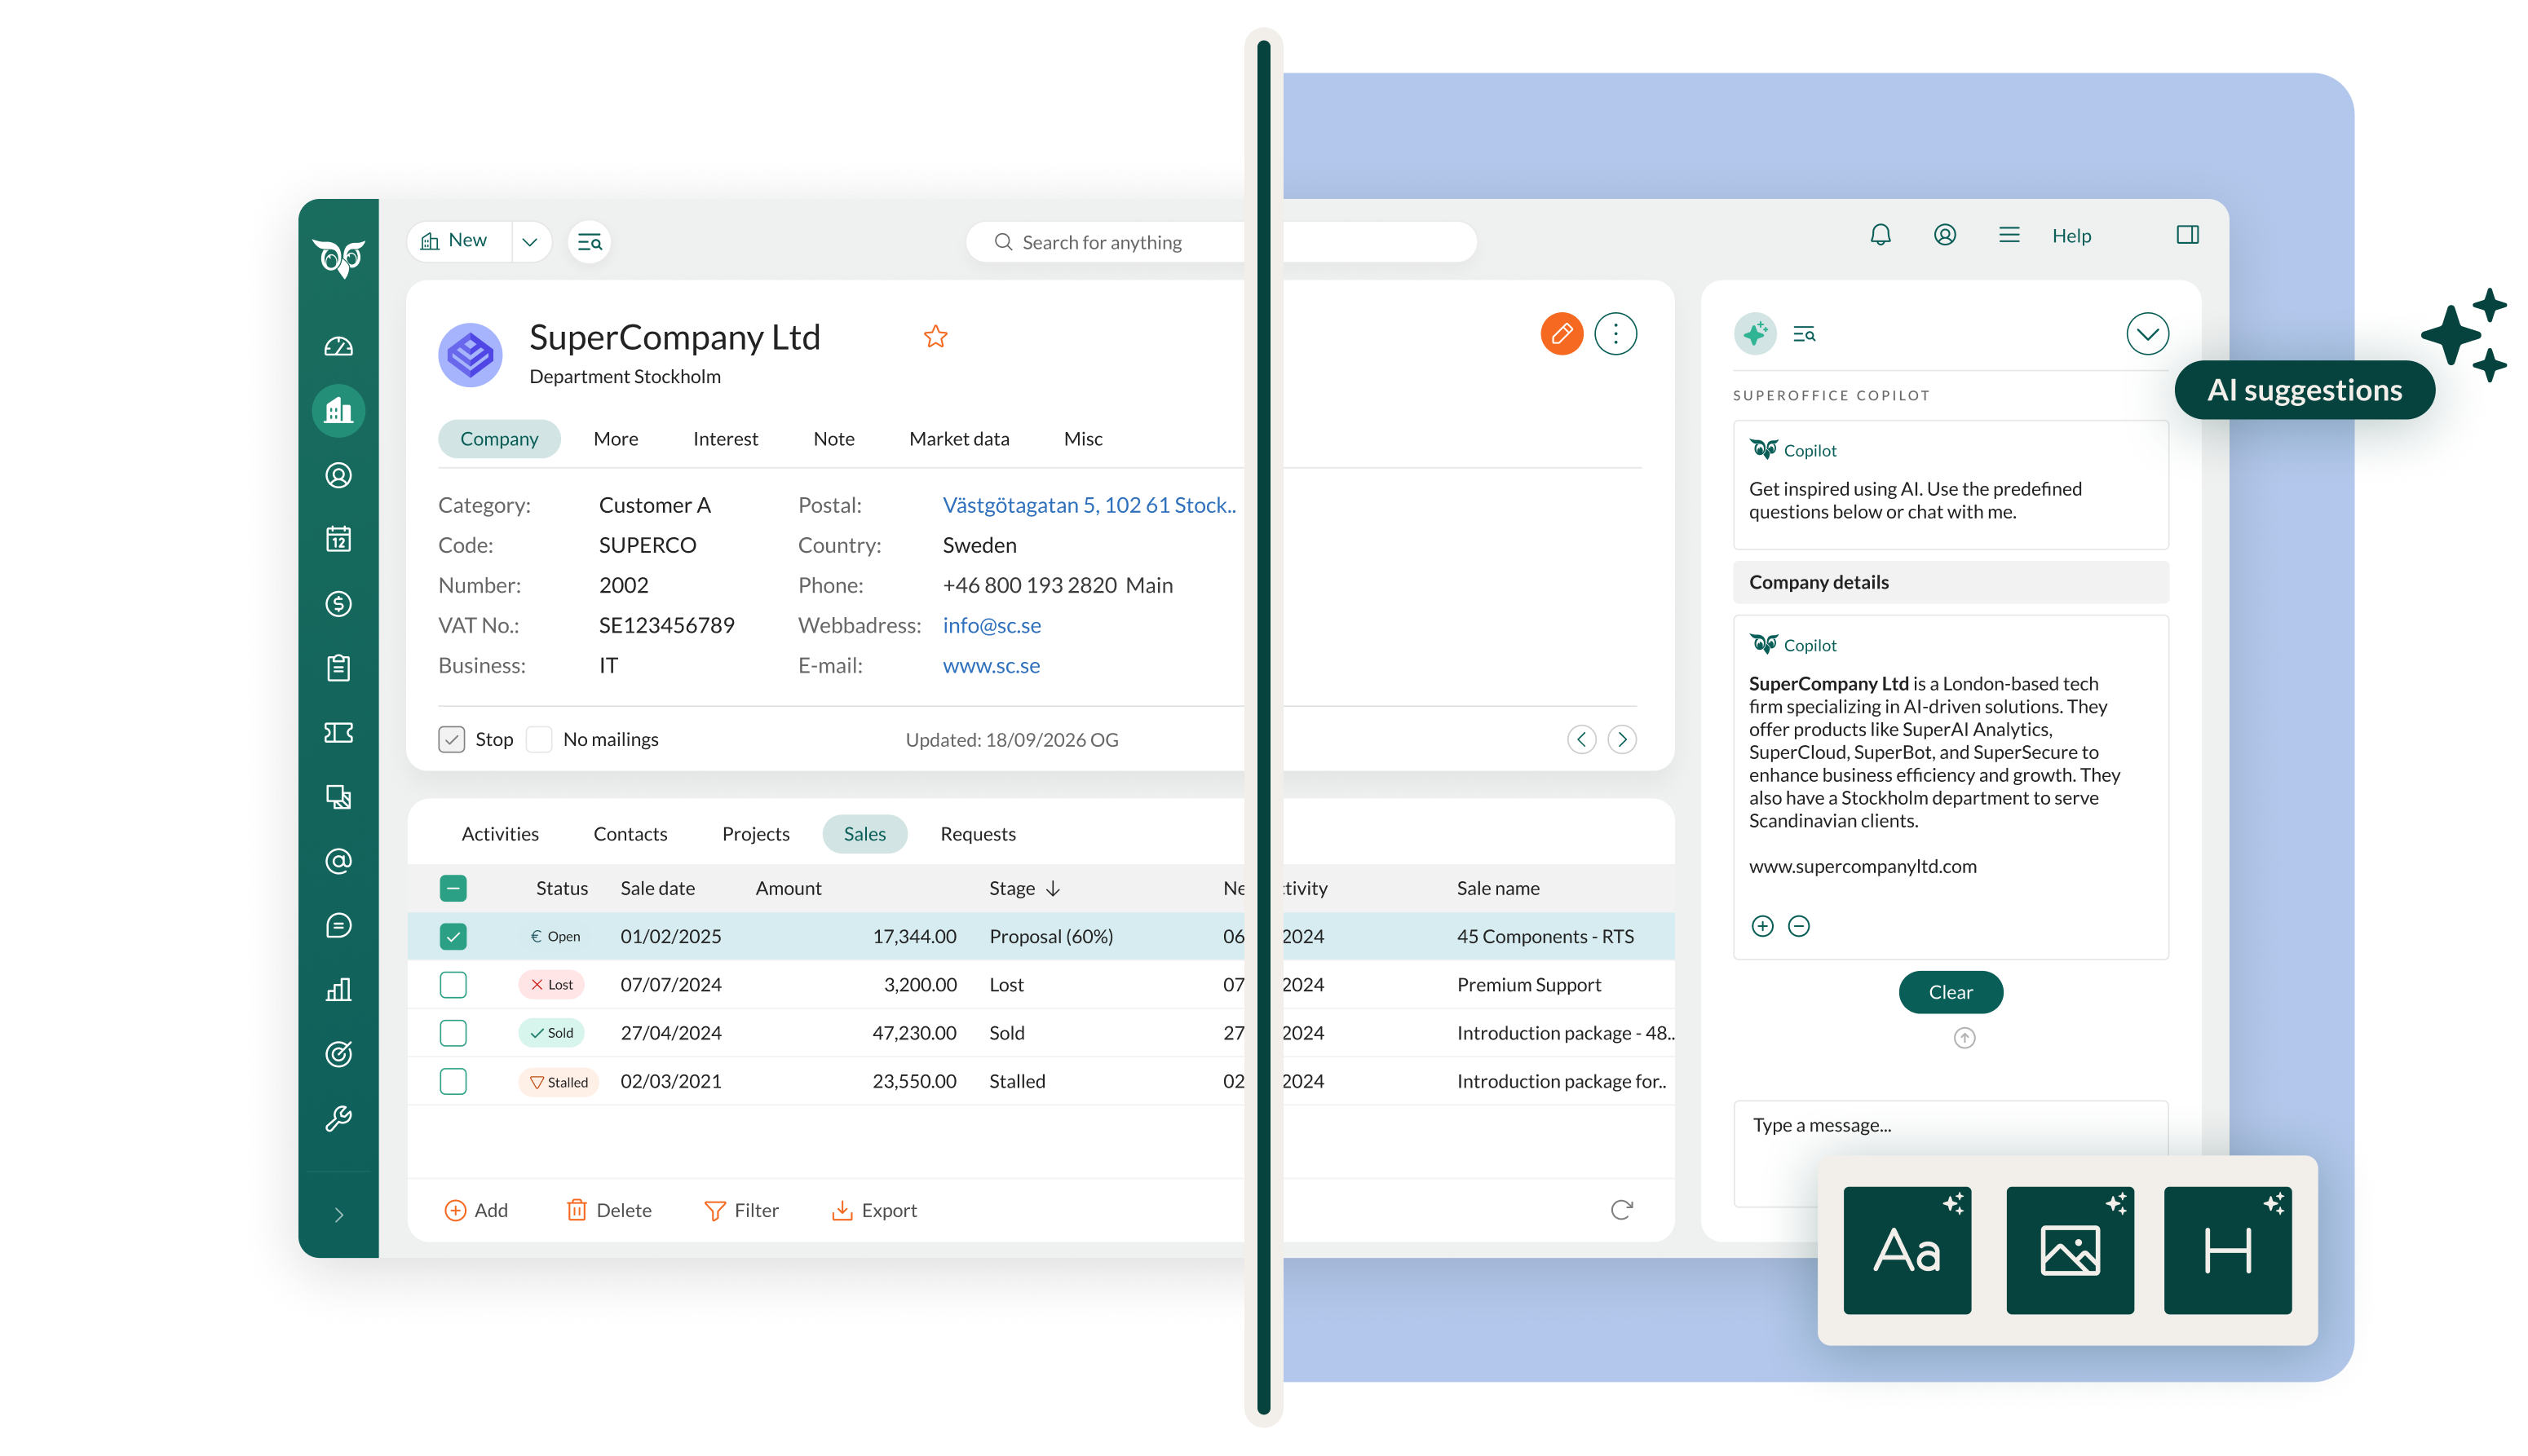
Task: Open the Contact person icon in sidebar
Action: coord(338,475)
